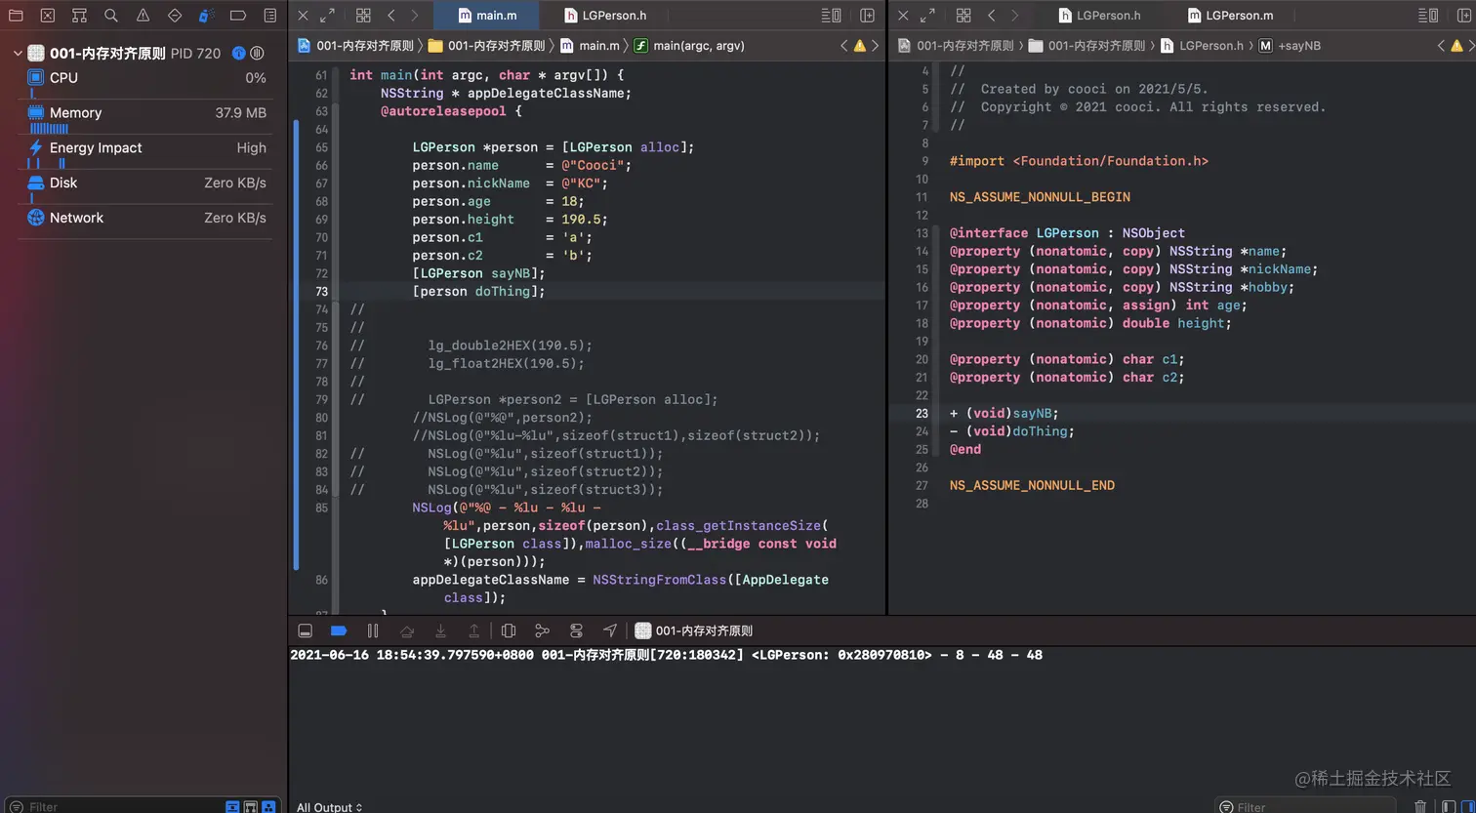The width and height of the screenshot is (1476, 813).
Task: Select LGPerson.m tab in right editor
Action: click(x=1230, y=16)
